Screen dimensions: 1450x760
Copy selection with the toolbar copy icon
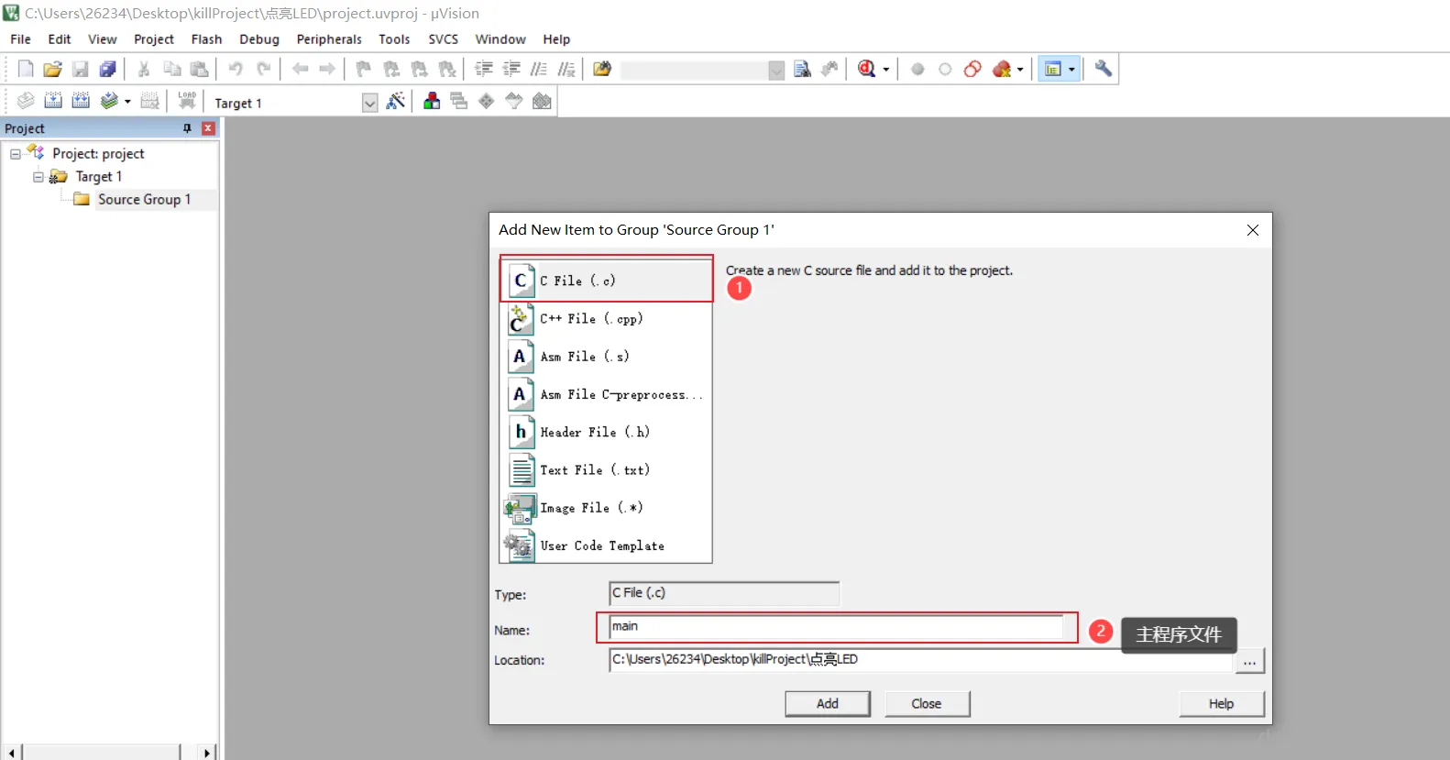tap(171, 69)
